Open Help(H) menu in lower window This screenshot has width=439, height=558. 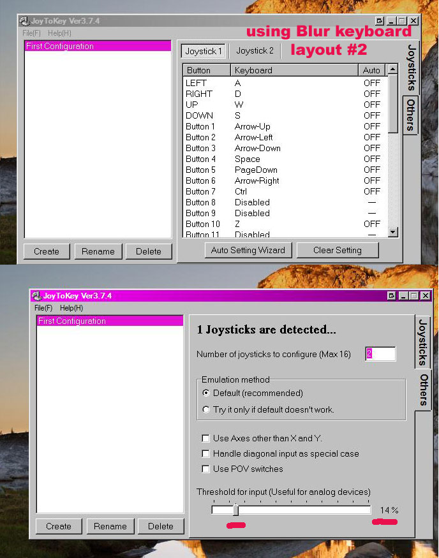click(71, 308)
